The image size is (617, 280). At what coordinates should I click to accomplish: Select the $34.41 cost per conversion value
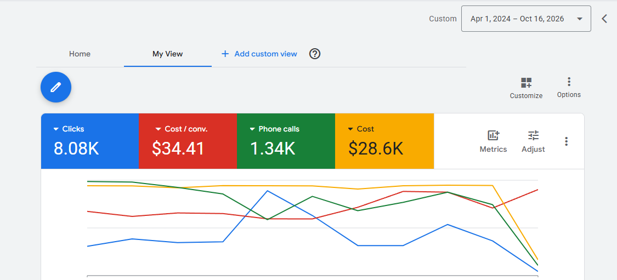coord(178,148)
